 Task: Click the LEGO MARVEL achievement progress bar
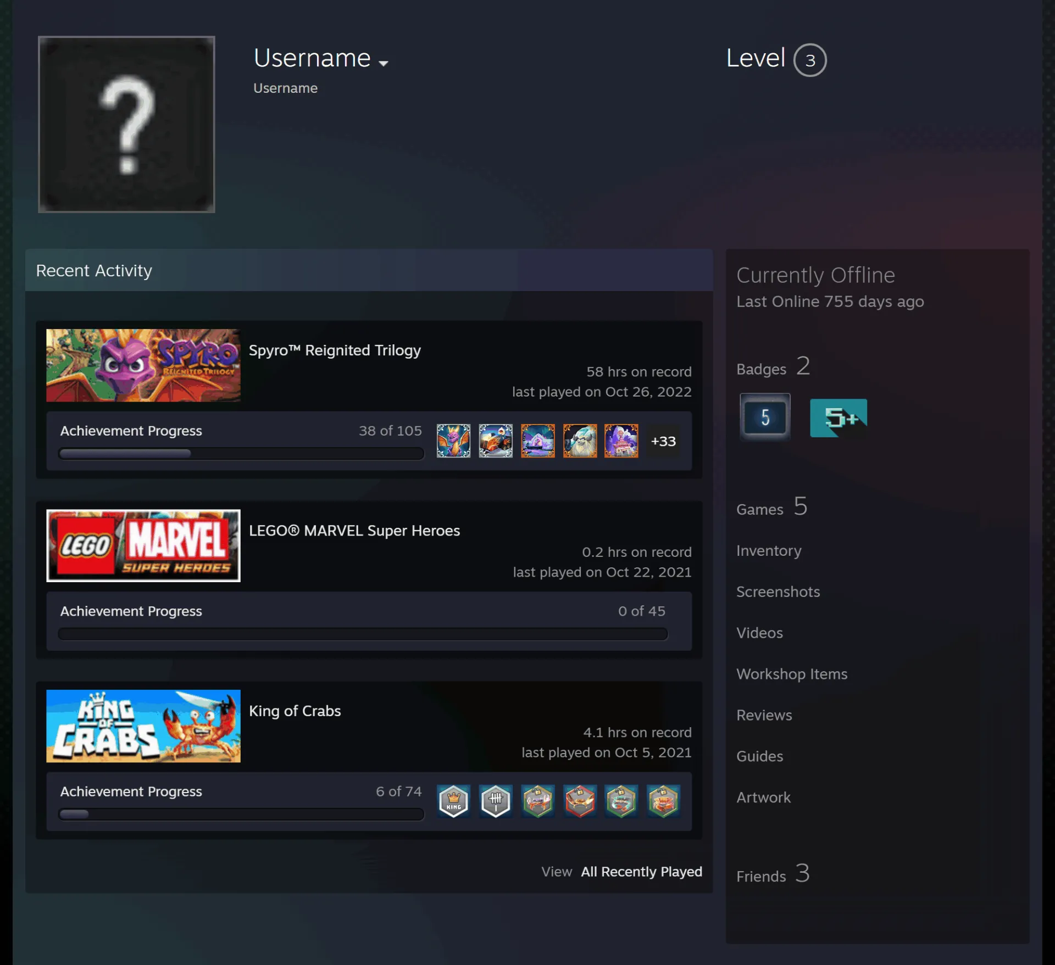[363, 634]
